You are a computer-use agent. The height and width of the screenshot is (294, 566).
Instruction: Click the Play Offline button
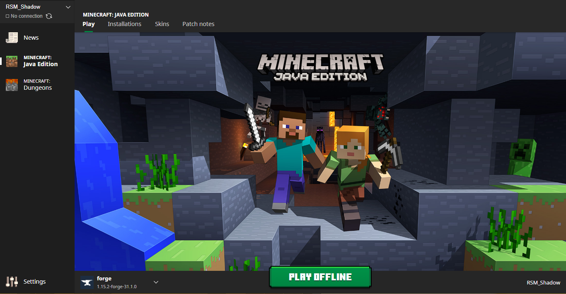tap(320, 277)
